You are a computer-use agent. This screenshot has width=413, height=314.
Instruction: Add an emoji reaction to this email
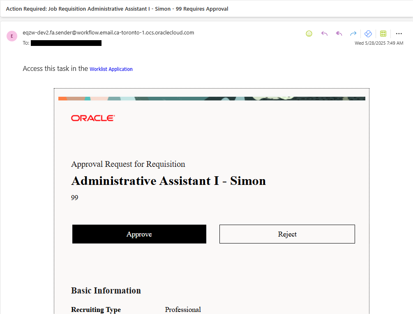309,34
